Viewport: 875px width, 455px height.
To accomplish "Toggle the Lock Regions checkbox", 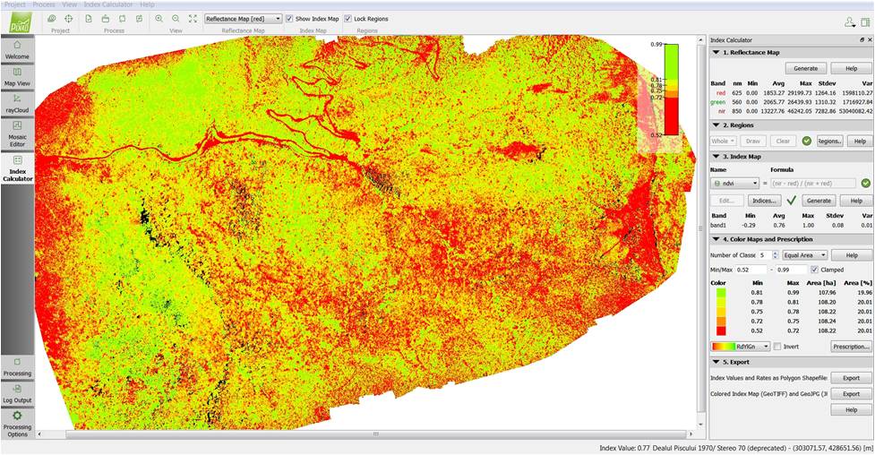I will coord(347,19).
